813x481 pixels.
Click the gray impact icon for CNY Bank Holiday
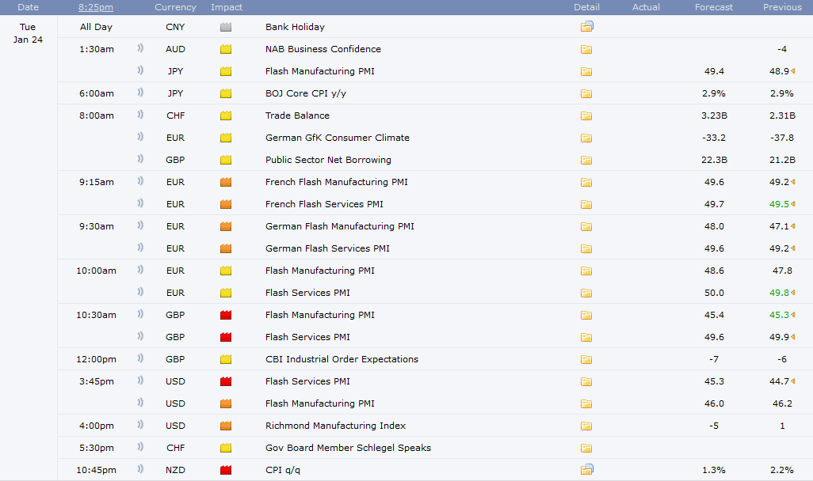click(x=226, y=27)
